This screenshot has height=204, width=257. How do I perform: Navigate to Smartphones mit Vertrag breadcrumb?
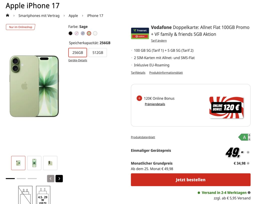[x=39, y=16]
